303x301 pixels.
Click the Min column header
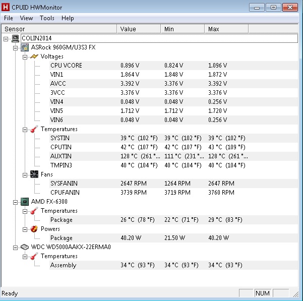[x=183, y=29]
